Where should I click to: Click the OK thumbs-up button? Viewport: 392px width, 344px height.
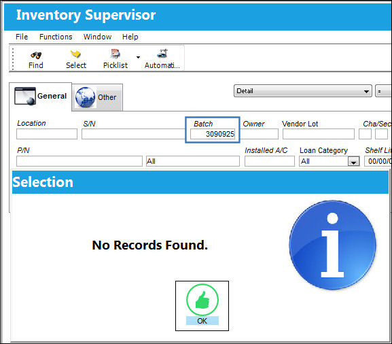point(202,306)
